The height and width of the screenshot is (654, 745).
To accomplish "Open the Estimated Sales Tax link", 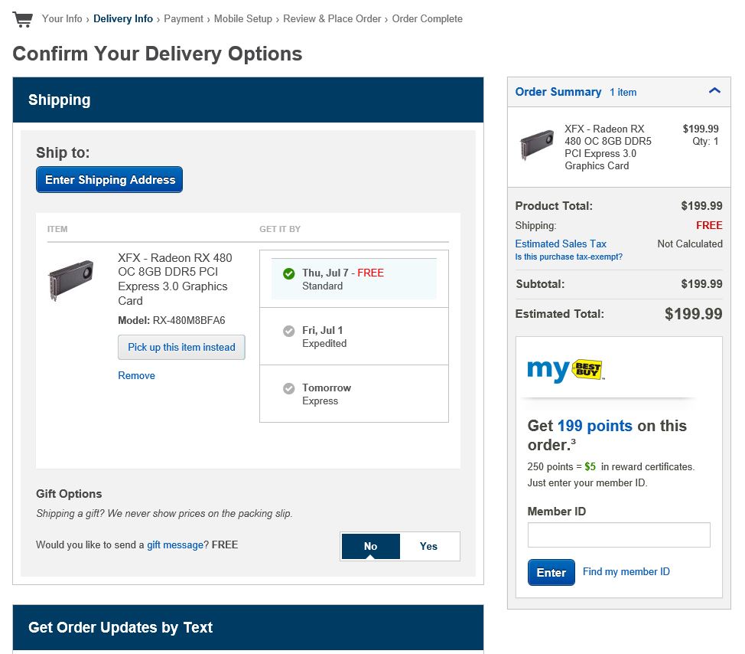I will [561, 244].
